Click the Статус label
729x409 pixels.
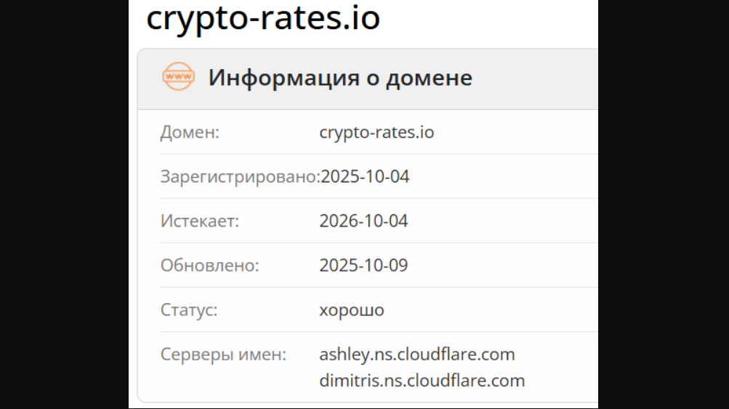click(189, 310)
